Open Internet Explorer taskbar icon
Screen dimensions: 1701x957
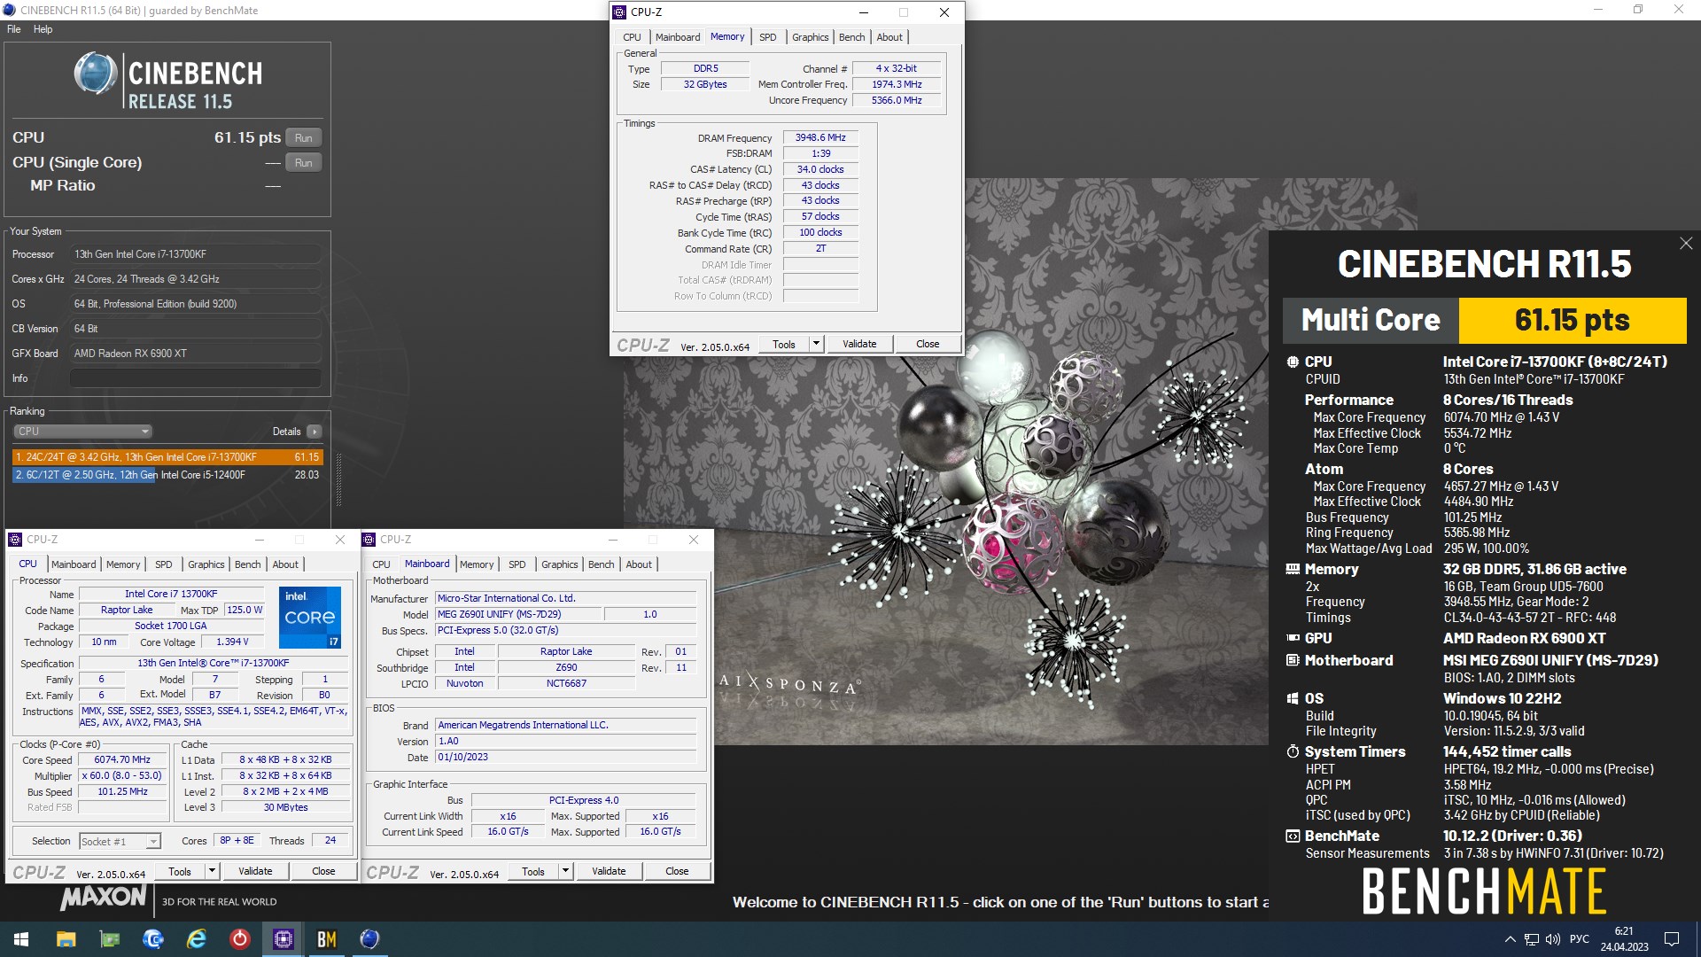[196, 939]
